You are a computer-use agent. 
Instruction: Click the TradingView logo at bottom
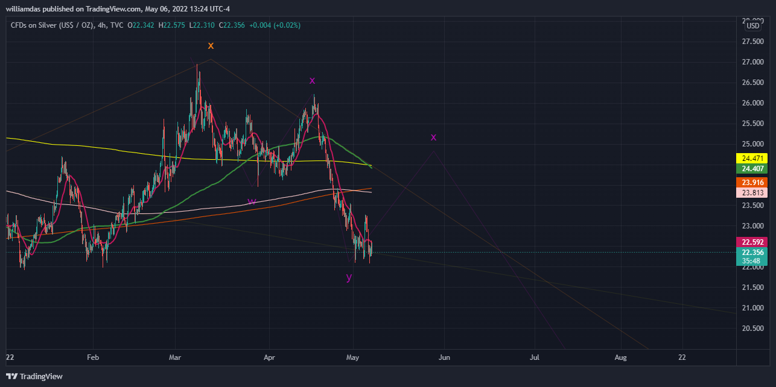pyautogui.click(x=34, y=377)
